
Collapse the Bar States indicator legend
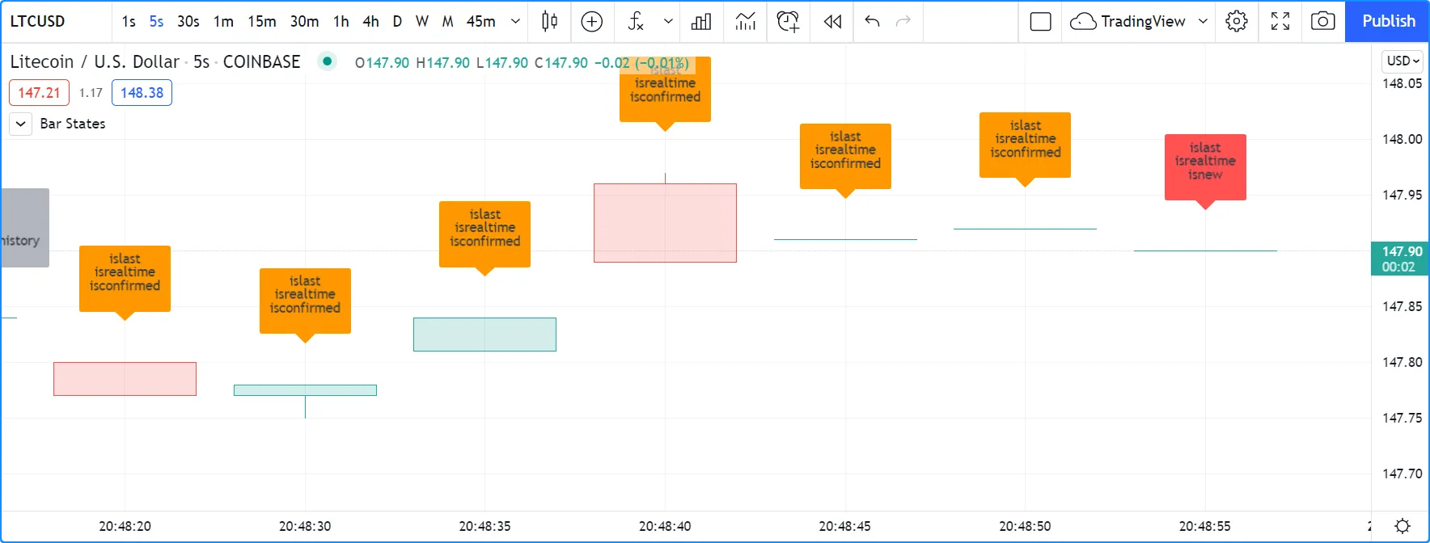(x=21, y=124)
